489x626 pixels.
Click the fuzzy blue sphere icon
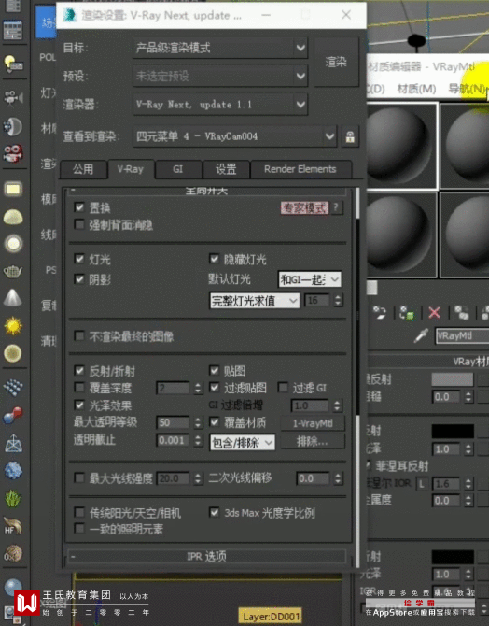click(x=13, y=470)
